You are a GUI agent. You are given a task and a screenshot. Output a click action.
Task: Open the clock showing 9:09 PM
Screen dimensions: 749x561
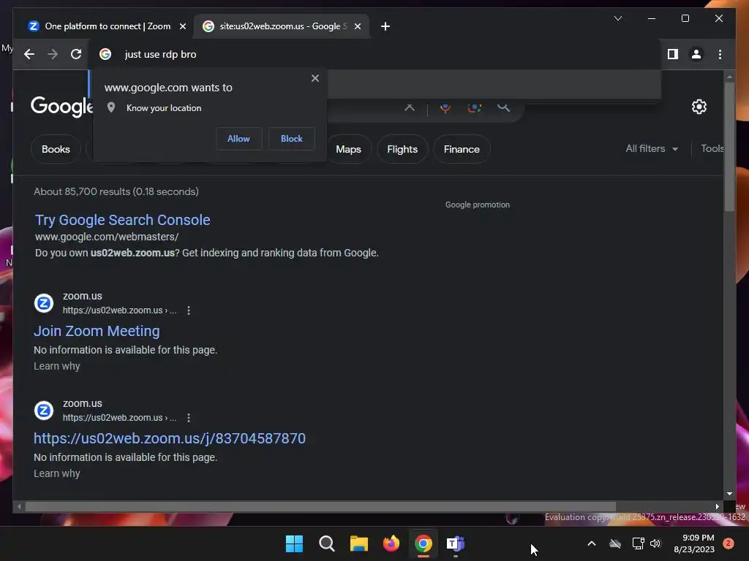click(x=694, y=543)
